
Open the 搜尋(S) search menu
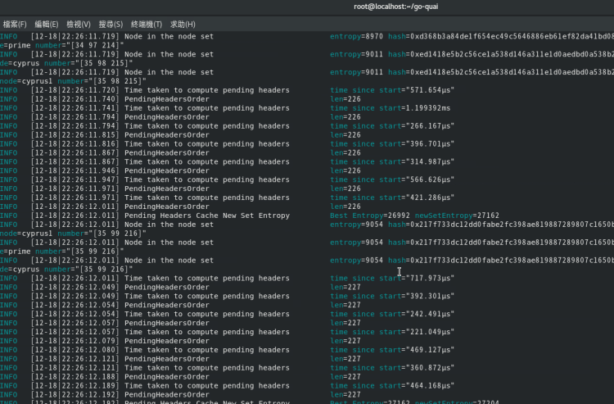(109, 25)
